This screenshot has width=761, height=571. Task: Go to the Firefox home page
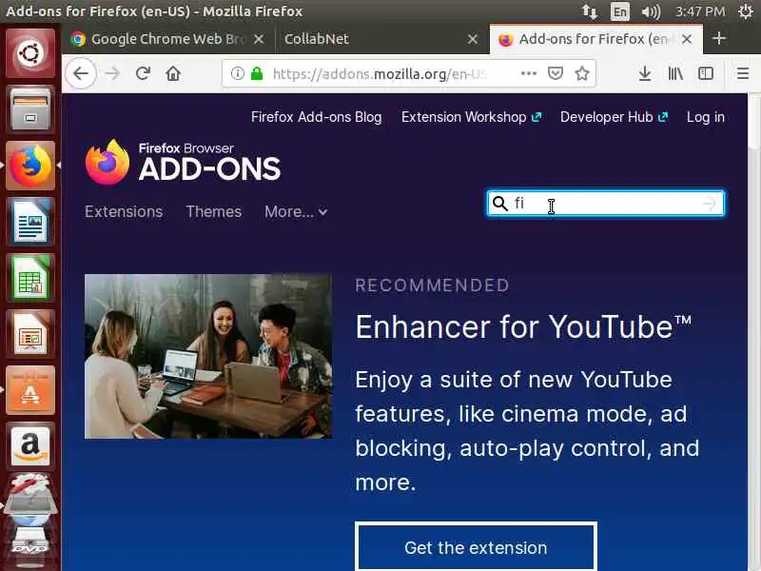tap(173, 74)
